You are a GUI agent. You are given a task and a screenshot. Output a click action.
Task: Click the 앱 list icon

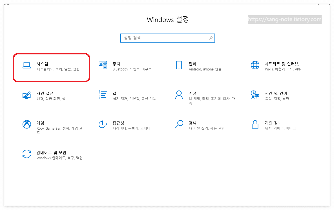pyautogui.click(x=103, y=94)
